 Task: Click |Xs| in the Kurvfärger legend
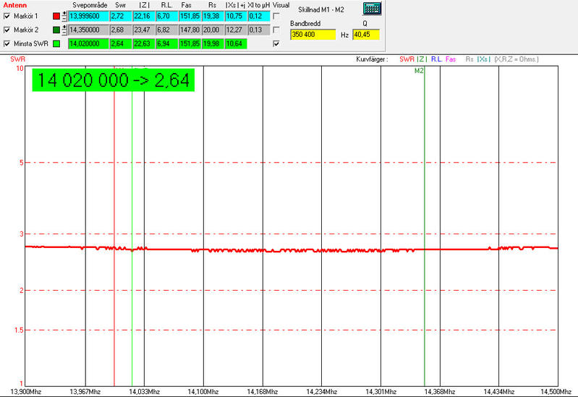[x=483, y=59]
